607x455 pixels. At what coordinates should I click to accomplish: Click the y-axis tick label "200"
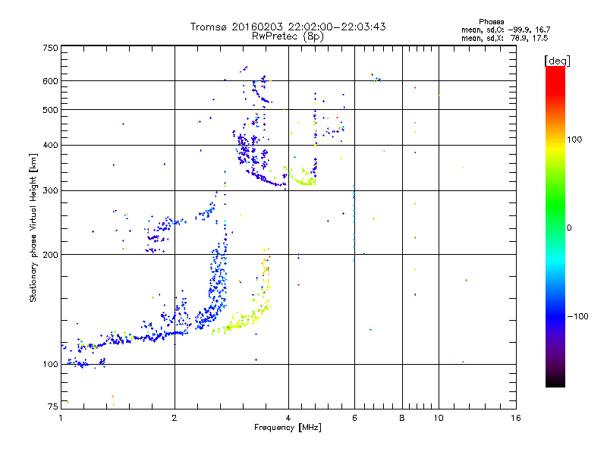(x=50, y=255)
